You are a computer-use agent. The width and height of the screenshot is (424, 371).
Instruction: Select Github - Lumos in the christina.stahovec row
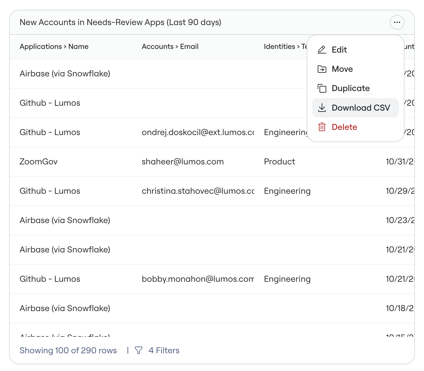click(50, 191)
